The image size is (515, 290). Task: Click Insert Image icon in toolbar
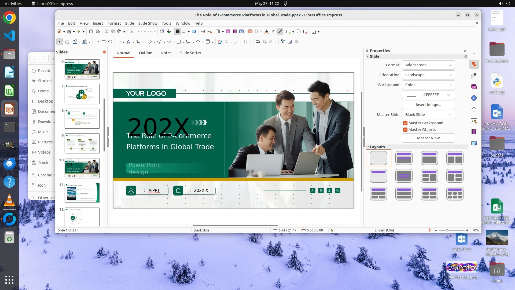pyautogui.click(x=228, y=32)
